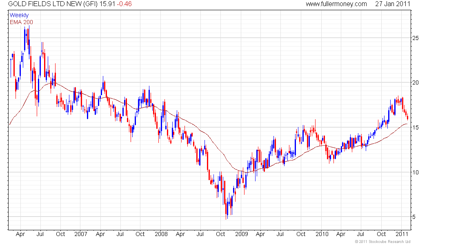Click the 25 price level on the y-axis
The image size is (449, 245).
[x=416, y=38]
